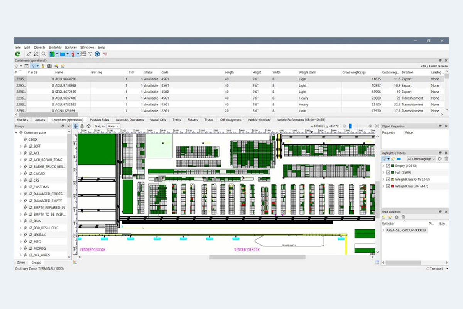Click the green refresh icon in main toolbar
Screen dimensions: 463x309
point(17,54)
